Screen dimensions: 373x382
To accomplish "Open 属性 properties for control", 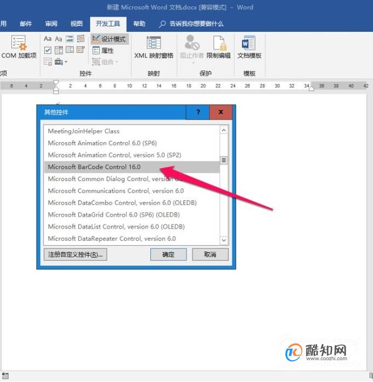I will (x=103, y=50).
